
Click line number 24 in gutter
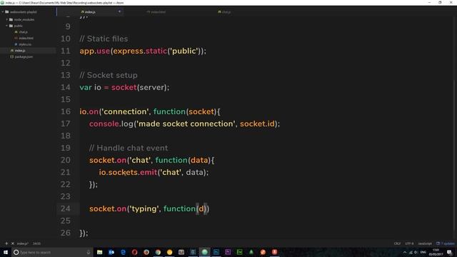pyautogui.click(x=66, y=208)
